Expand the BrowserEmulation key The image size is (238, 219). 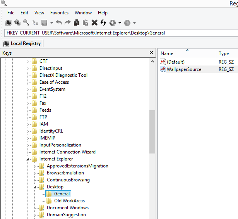[x=35, y=173]
